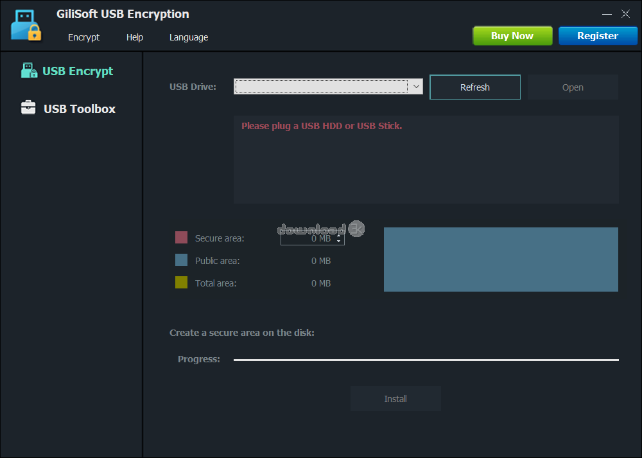Click the 'Total area:' label
Viewport: 642px width, 458px height.
coord(216,283)
